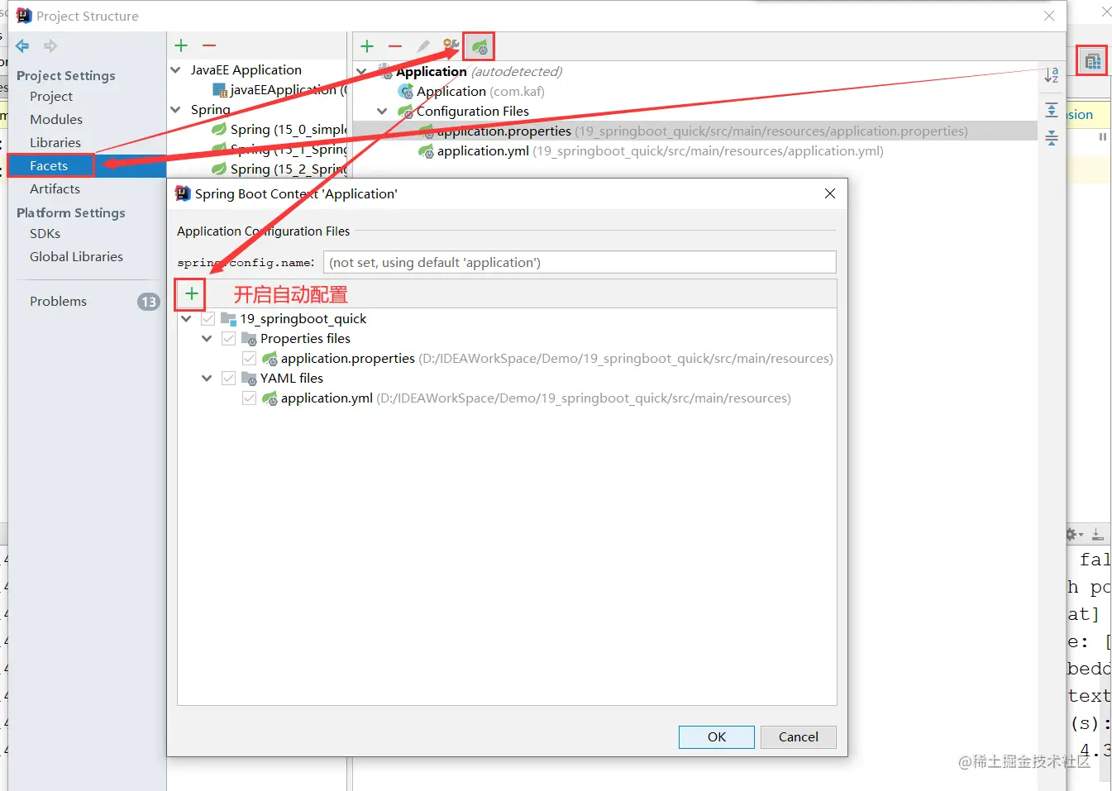Open the wrench configuration settings icon
Image resolution: width=1112 pixels, height=791 pixels.
(451, 46)
